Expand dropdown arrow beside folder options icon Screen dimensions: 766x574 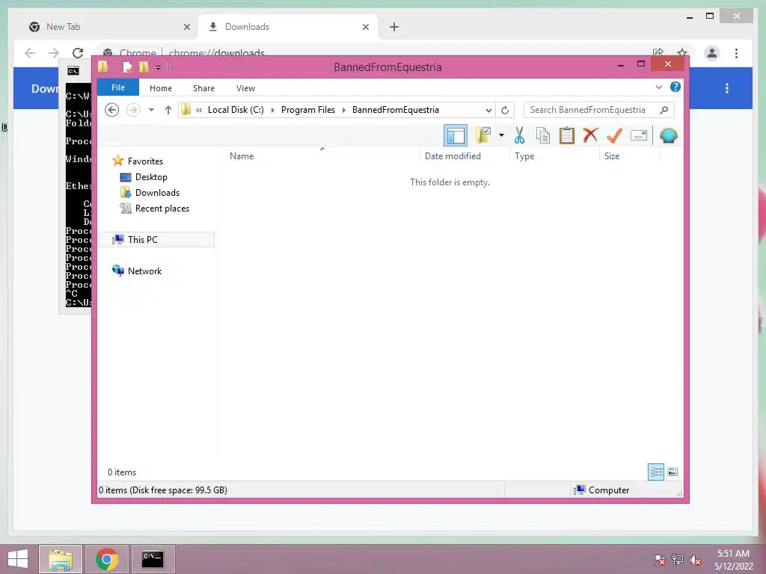click(501, 135)
